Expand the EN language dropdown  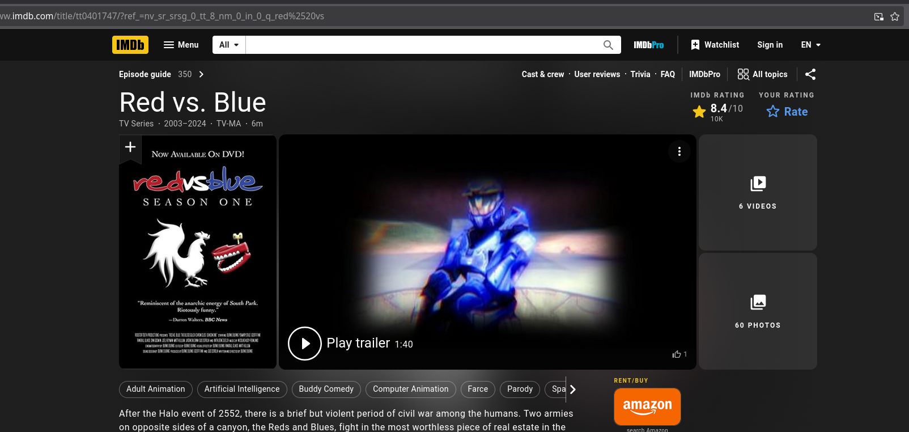click(x=810, y=45)
